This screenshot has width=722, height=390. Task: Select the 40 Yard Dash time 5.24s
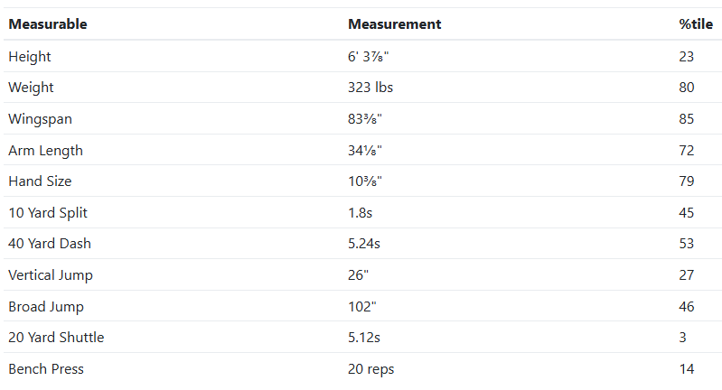pos(365,244)
